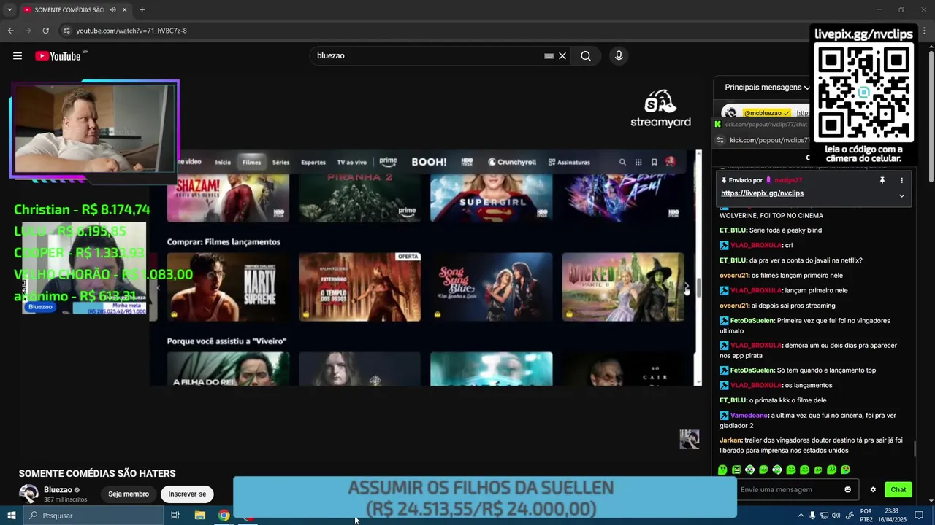Screen dimensions: 935x525
Task: Send message with green Chat button
Action: point(898,489)
